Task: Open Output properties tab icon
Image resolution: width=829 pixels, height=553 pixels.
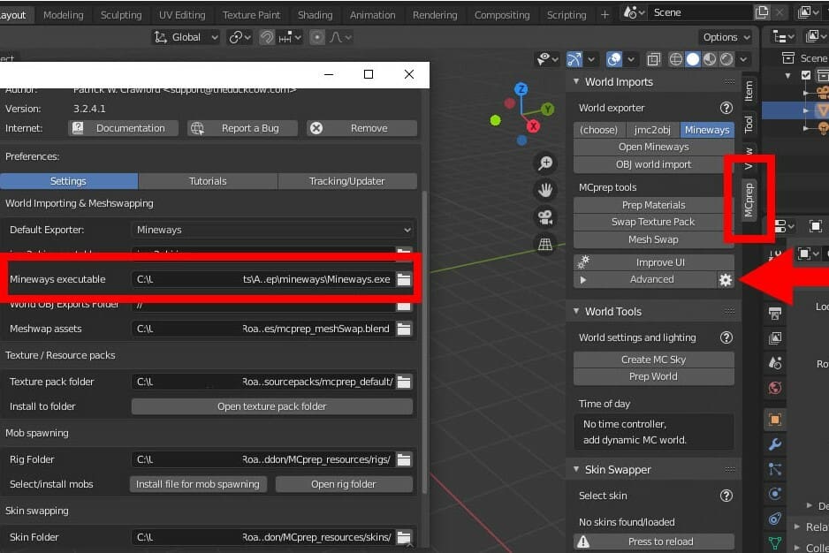Action: [x=775, y=313]
